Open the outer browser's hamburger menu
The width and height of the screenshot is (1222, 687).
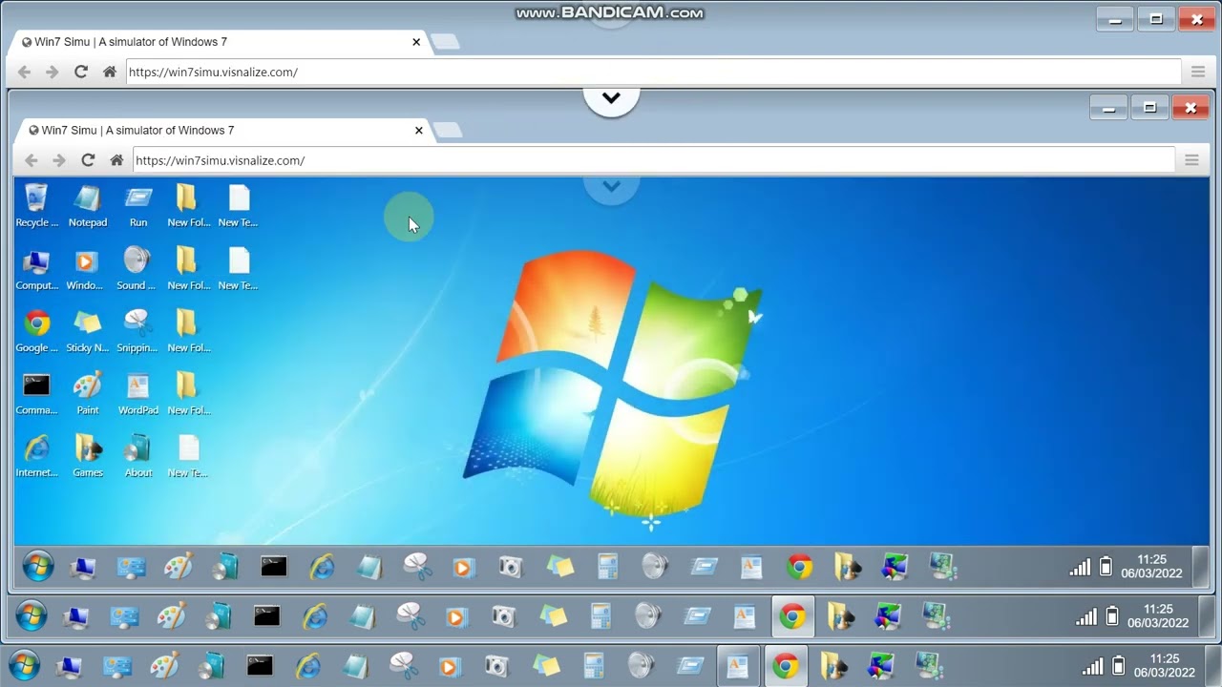point(1198,72)
